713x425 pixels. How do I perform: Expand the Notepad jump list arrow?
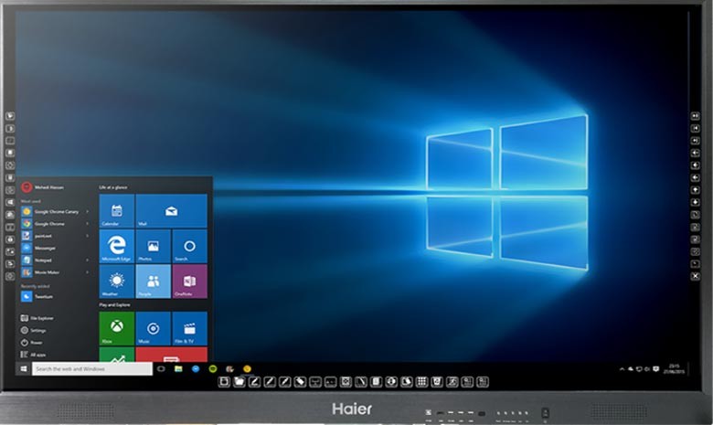[x=88, y=260]
